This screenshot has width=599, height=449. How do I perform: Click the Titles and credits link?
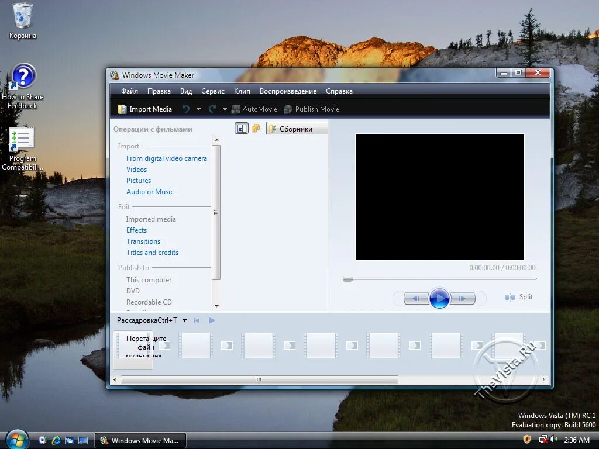pos(153,252)
